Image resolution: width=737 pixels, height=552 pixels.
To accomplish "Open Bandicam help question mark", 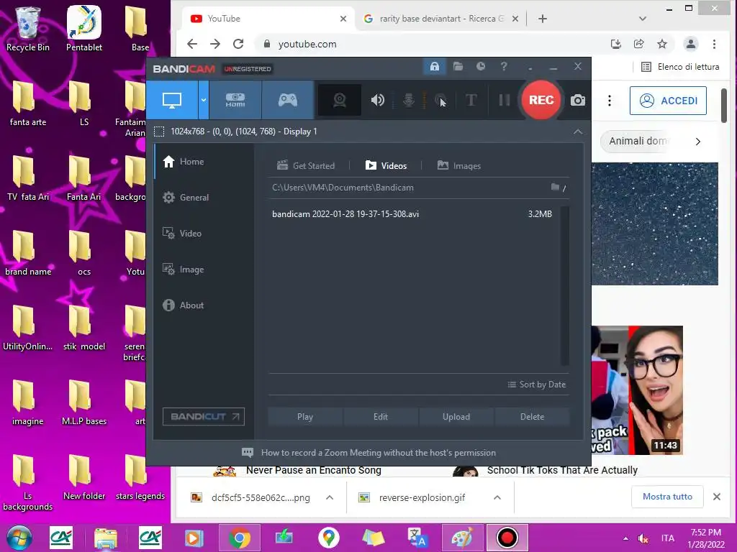I will pos(504,67).
